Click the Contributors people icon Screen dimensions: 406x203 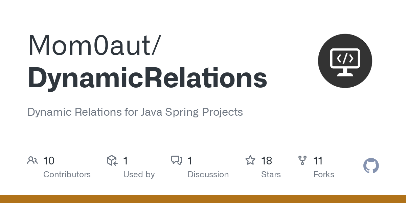(32, 160)
